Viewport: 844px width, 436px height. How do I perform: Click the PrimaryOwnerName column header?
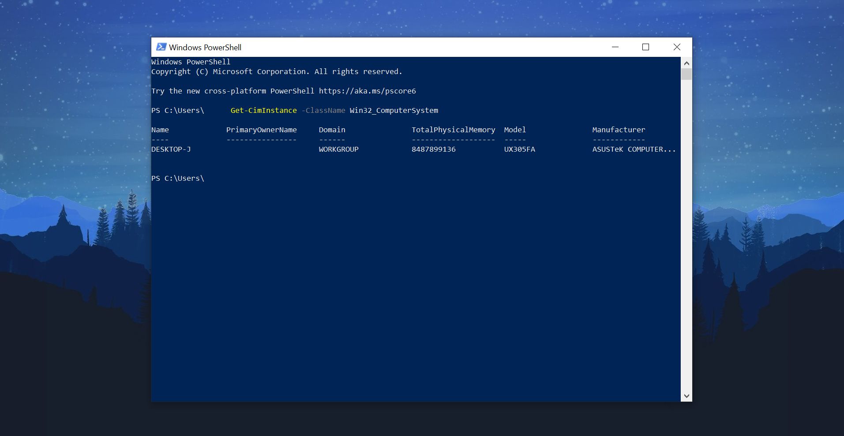[262, 130]
